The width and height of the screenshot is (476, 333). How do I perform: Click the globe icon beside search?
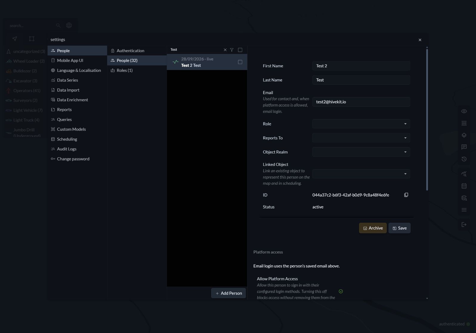click(69, 25)
